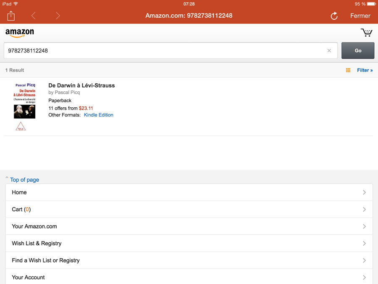The height and width of the screenshot is (284, 378).
Task: Select the Kindle Edition format
Action: (98, 115)
